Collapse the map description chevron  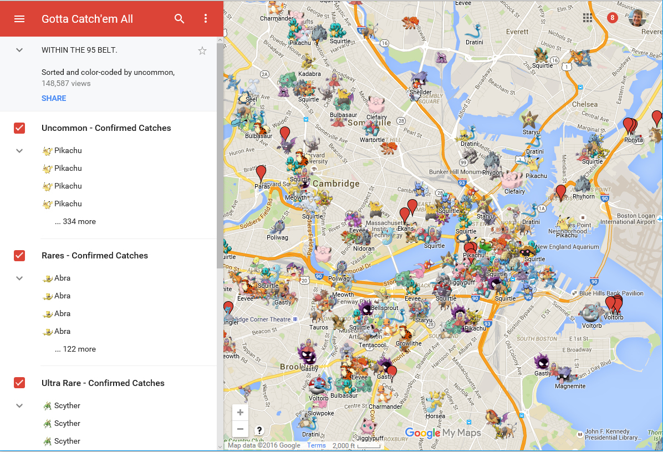pos(19,50)
